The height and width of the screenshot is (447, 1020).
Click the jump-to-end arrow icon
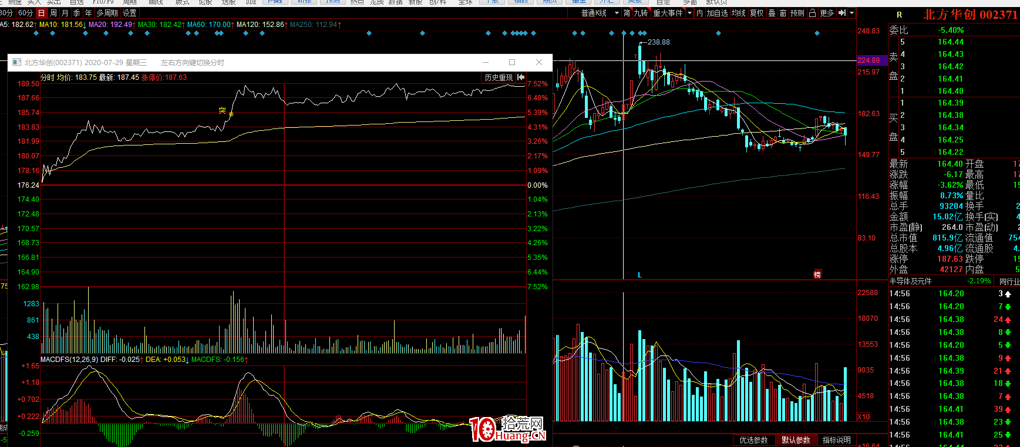pyautogui.click(x=842, y=13)
